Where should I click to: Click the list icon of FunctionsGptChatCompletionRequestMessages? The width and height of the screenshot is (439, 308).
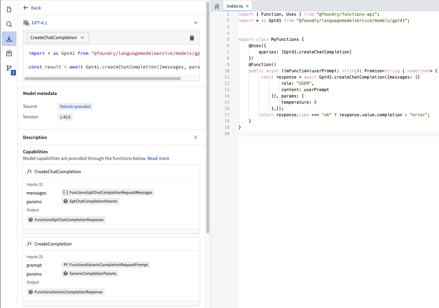[x=66, y=192]
